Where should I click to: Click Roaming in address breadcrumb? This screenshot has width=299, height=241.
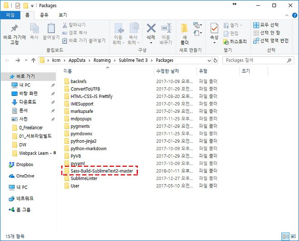tap(102, 60)
